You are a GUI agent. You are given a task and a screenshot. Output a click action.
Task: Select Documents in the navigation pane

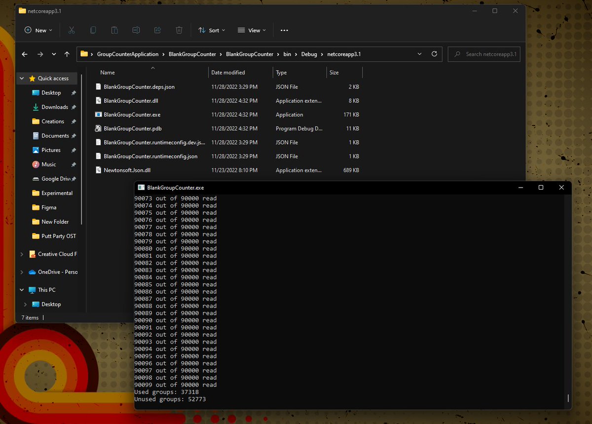tap(55, 136)
